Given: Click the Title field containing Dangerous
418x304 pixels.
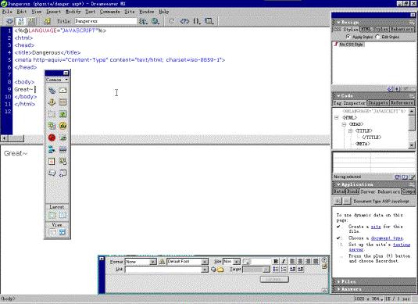Looking at the screenshot, I should coord(105,21).
